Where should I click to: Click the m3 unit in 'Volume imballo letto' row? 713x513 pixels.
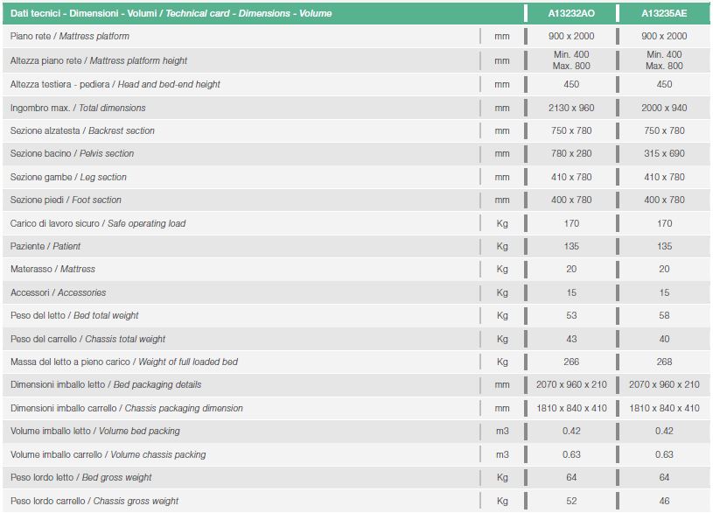[502, 431]
